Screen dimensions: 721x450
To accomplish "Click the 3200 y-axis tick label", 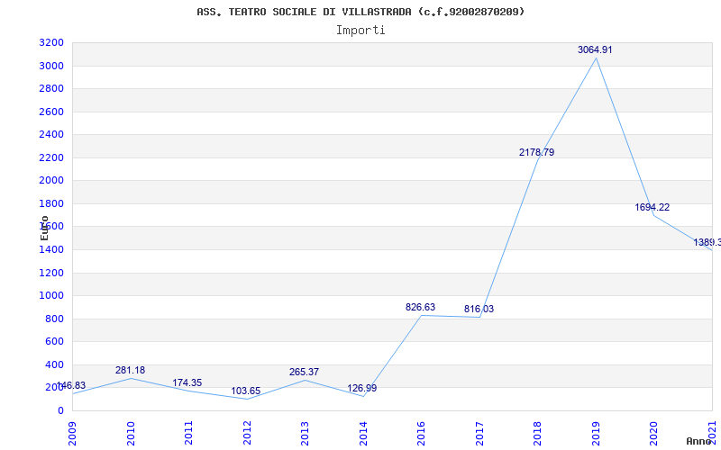I will point(51,42).
